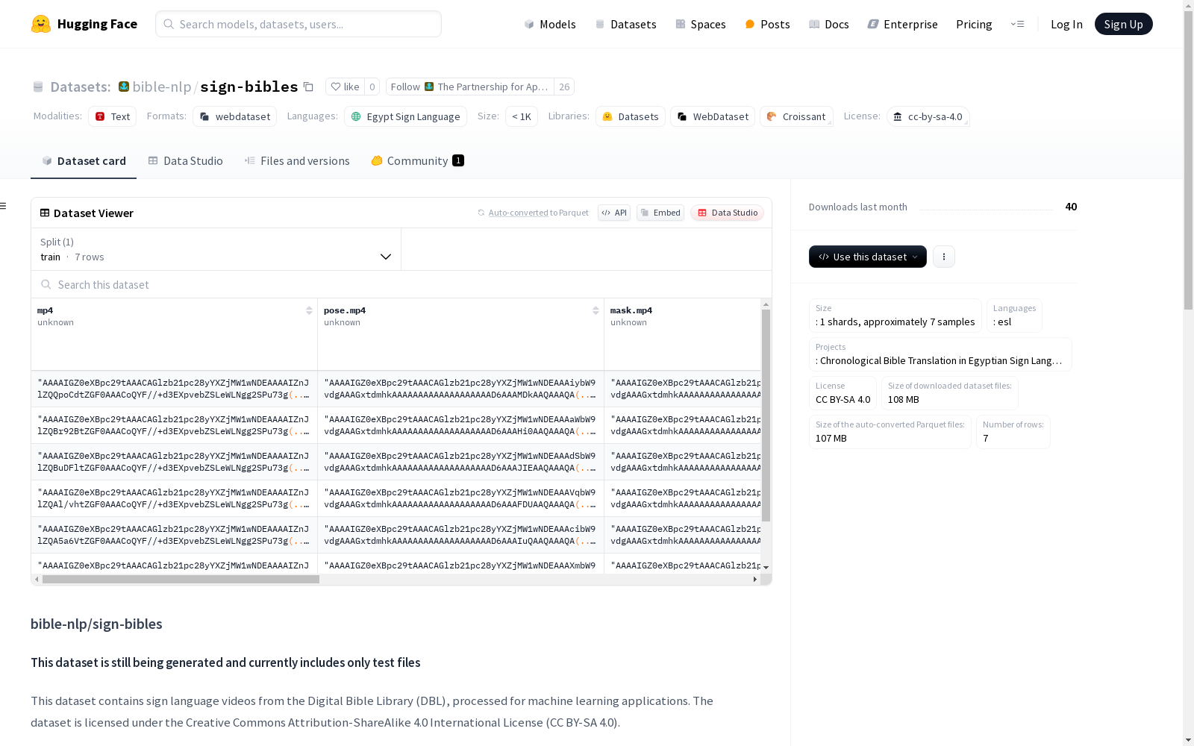Viewport: 1194px width, 746px height.
Task: Open Docs in top navigation
Action: pyautogui.click(x=829, y=24)
